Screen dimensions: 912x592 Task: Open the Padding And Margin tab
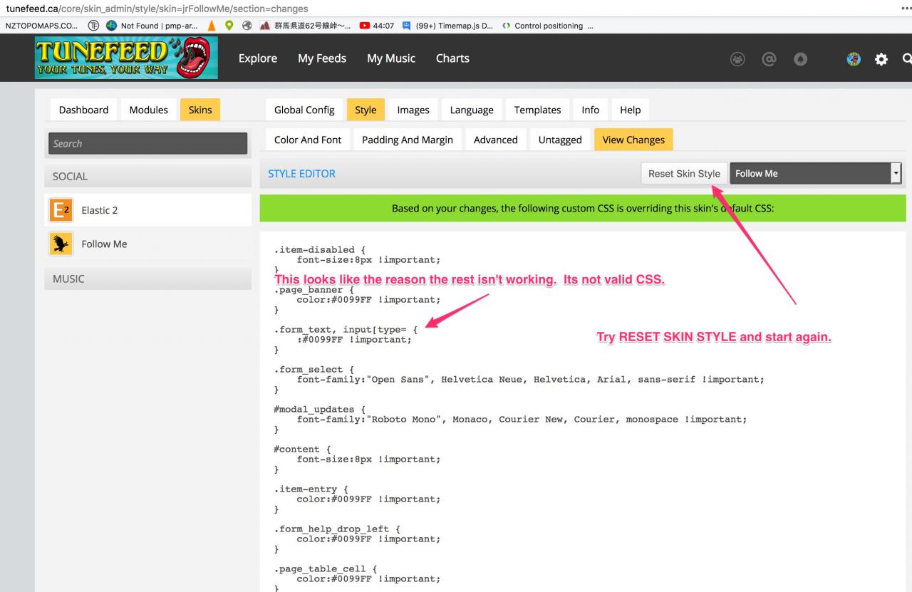(x=407, y=140)
